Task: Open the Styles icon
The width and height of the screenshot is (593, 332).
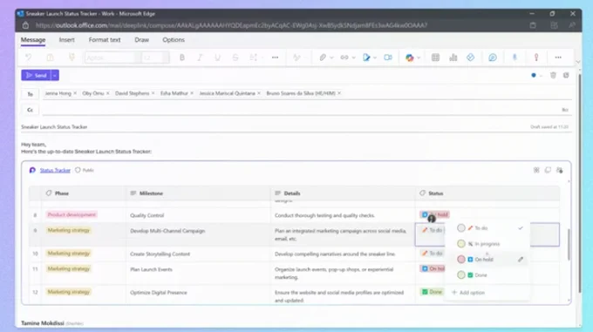Action: [296, 58]
